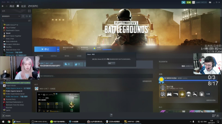This screenshot has width=222, height=124.
Task: Select DARK SOULS III in library
Action: click(x=12, y=25)
